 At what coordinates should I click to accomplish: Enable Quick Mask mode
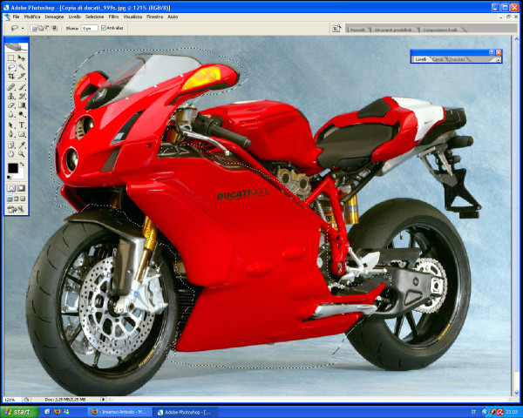click(22, 187)
